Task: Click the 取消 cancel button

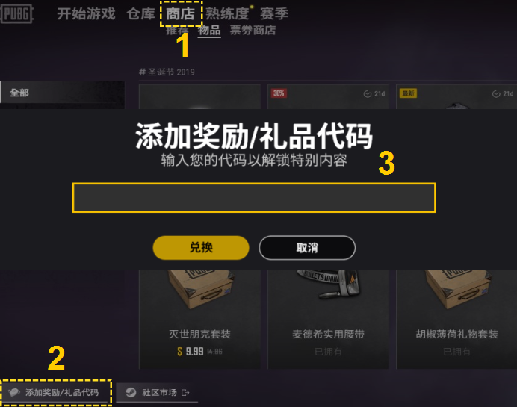Action: 307,247
